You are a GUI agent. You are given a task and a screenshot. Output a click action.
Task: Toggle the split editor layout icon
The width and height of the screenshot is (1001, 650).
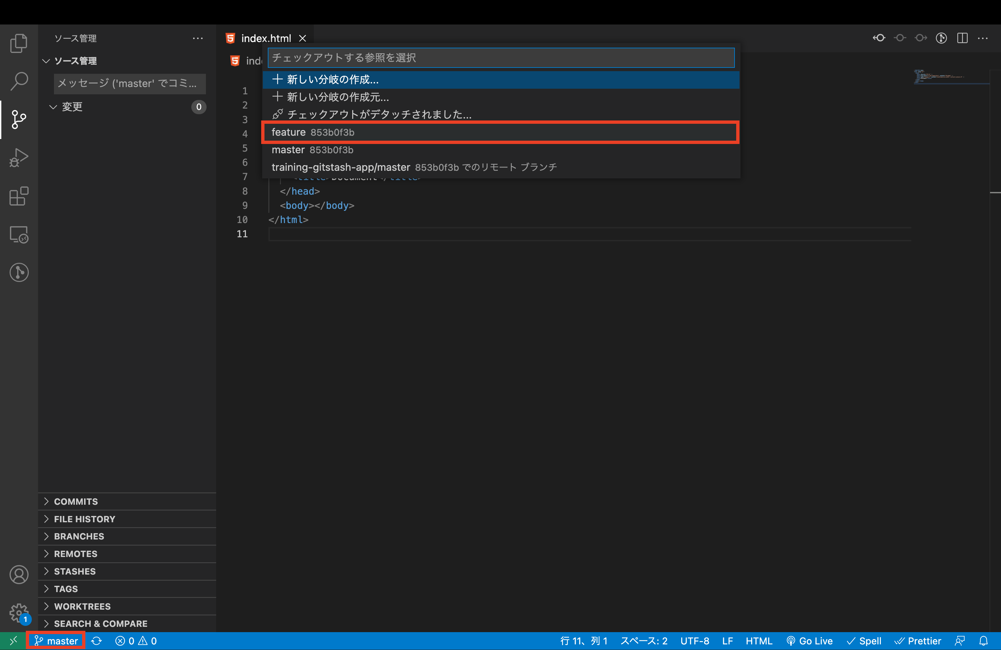click(x=962, y=38)
